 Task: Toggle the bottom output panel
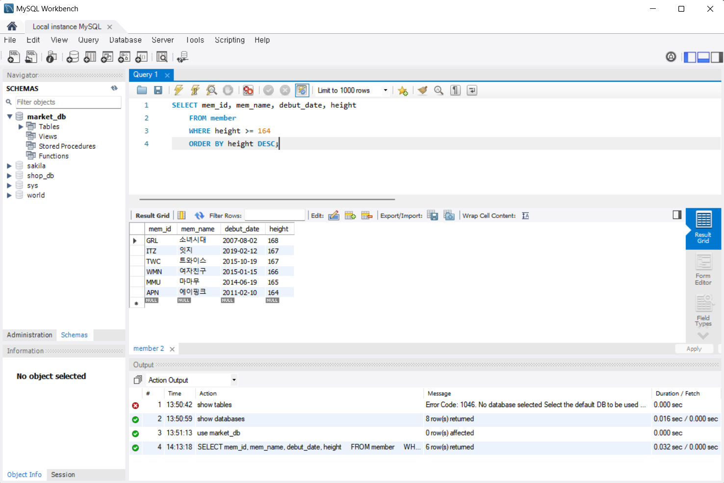[x=703, y=57]
